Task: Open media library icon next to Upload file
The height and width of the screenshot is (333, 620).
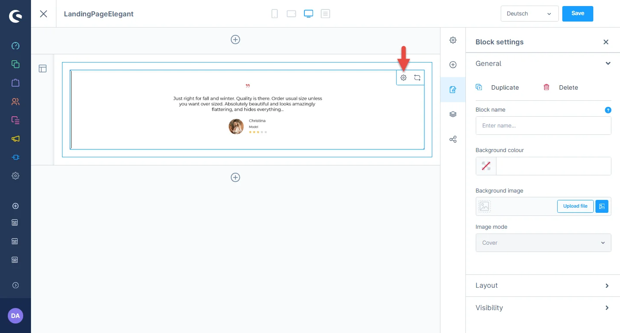Action: point(602,206)
